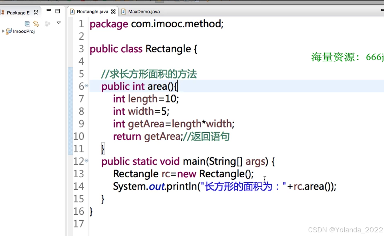Open the MaxDemo.java editor tab
The image size is (384, 236).
click(x=144, y=12)
